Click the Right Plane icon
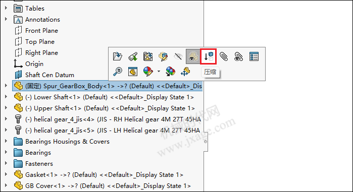The width and height of the screenshot is (353, 192). click(18, 52)
